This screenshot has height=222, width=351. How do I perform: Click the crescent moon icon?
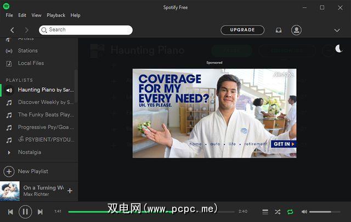point(339,48)
